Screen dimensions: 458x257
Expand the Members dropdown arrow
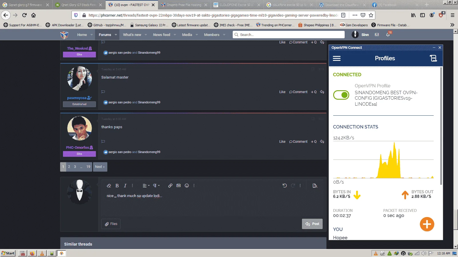[224, 35]
